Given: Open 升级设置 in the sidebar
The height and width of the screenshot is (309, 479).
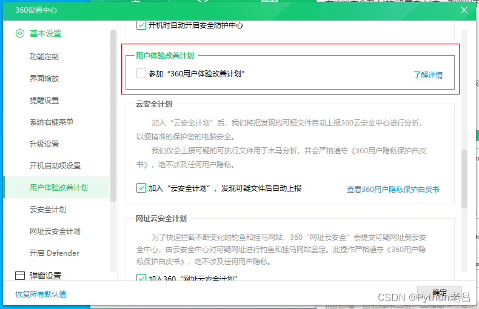Looking at the screenshot, I should [44, 144].
